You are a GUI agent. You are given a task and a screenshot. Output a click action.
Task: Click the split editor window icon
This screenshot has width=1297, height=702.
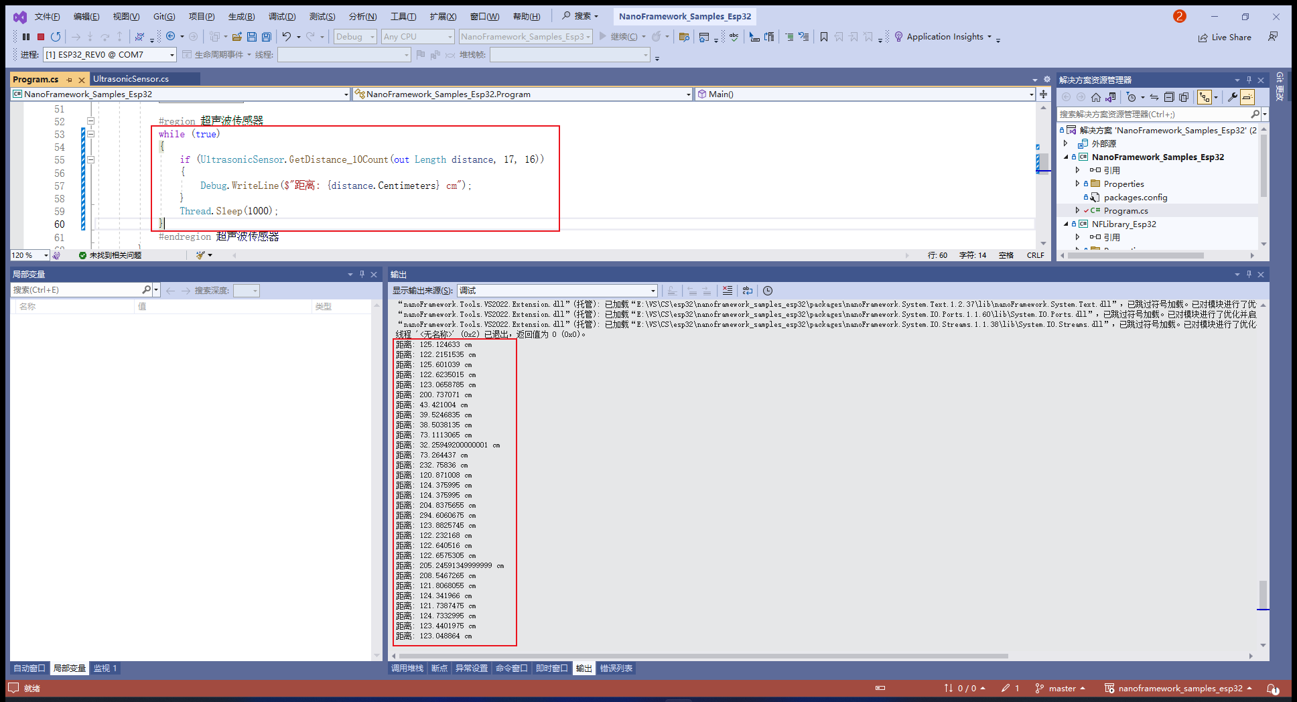(1043, 94)
